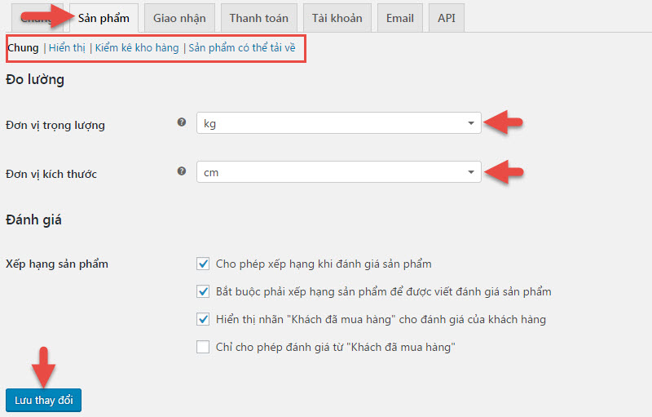The width and height of the screenshot is (652, 417).
Task: Go to Kiểm kê kho hàng section
Action: pyautogui.click(x=136, y=48)
